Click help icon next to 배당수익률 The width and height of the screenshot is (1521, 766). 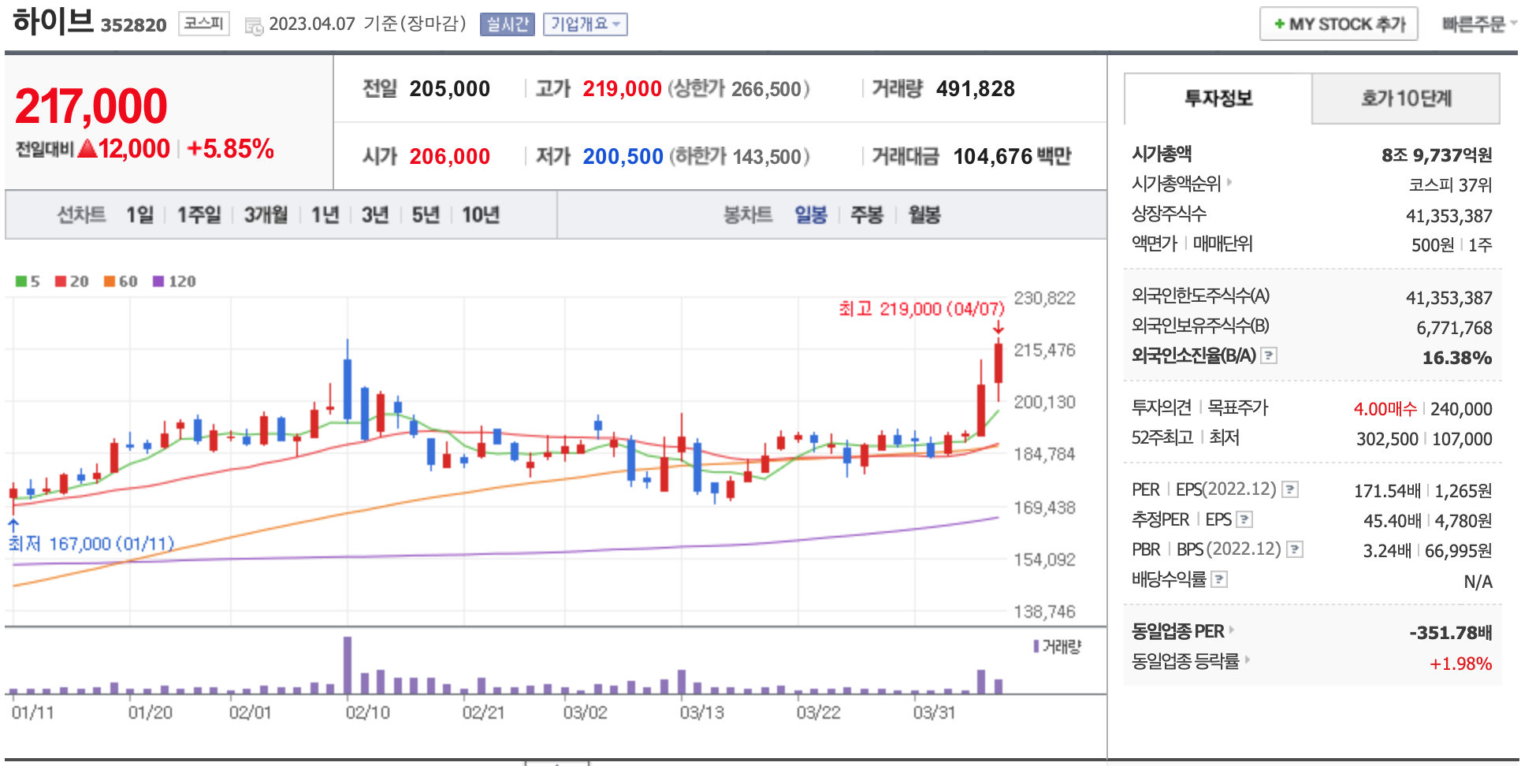1219,580
